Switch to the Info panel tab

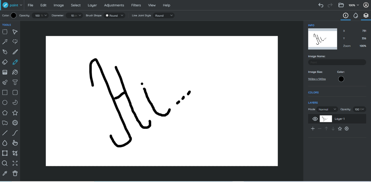345,16
